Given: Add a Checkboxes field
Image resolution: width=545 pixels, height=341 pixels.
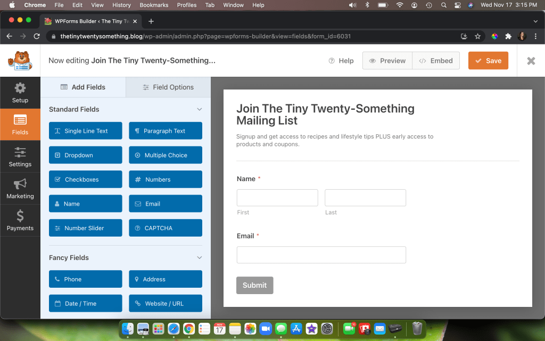Looking at the screenshot, I should point(85,180).
